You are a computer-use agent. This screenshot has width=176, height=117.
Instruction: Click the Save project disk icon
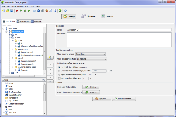[x=12, y=11]
